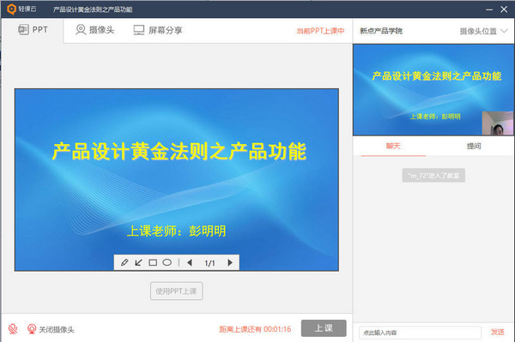Screen dimensions: 515x342
Task: Click the 使用PPT上课 button
Action: 176,291
